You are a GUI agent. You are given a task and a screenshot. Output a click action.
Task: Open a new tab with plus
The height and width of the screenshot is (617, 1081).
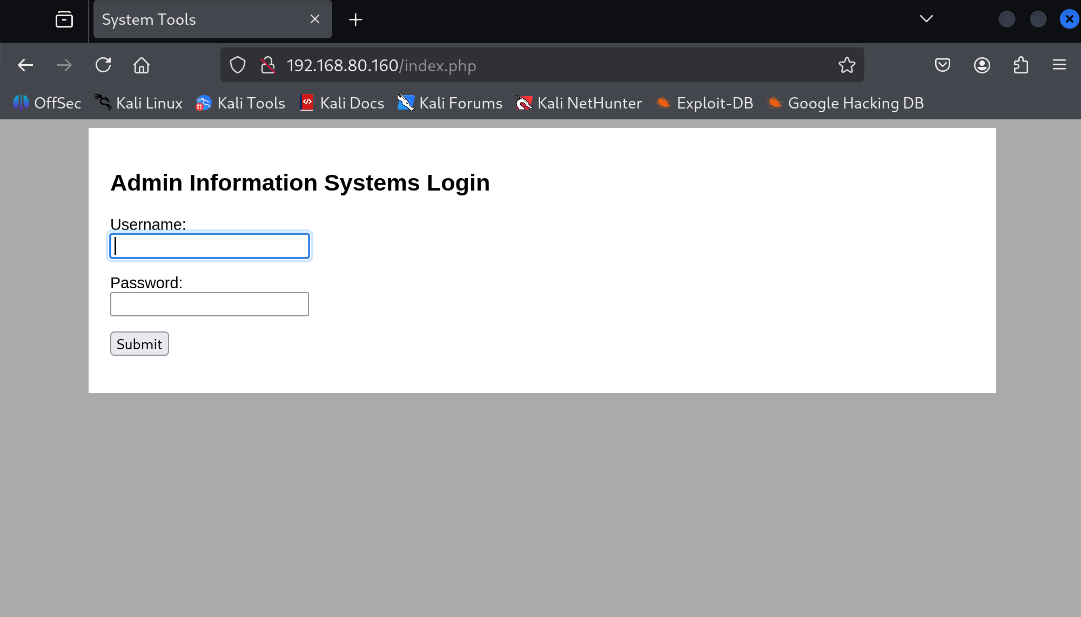(x=355, y=20)
